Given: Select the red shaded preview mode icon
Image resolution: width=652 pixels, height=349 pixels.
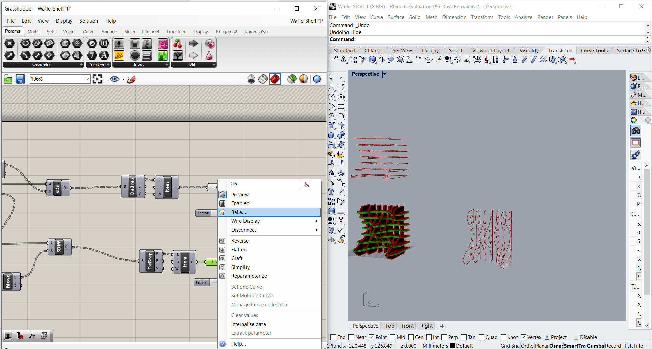Looking at the screenshot, I should click(275, 79).
